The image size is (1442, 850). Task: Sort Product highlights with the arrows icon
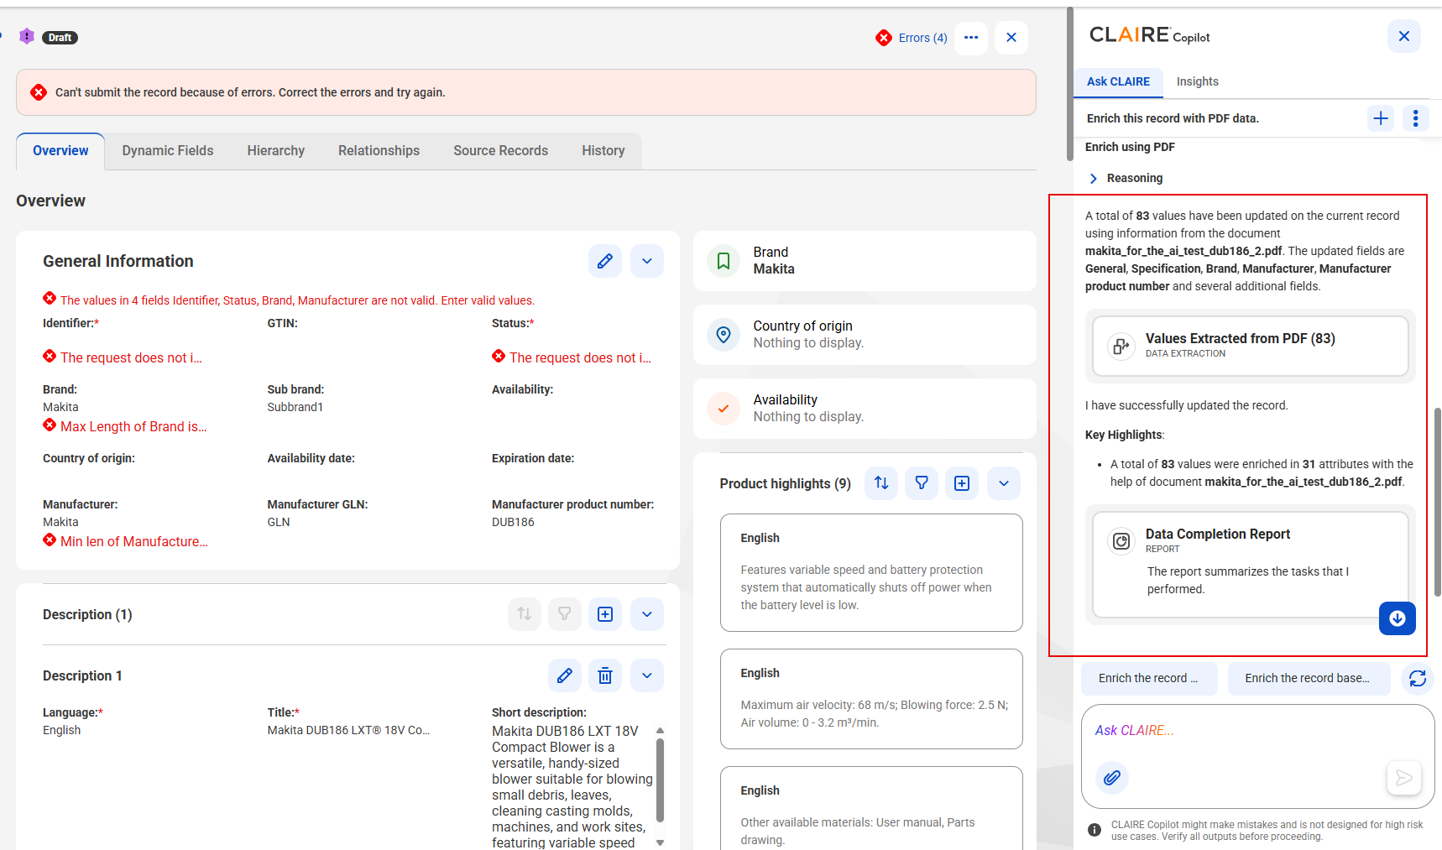click(x=881, y=483)
